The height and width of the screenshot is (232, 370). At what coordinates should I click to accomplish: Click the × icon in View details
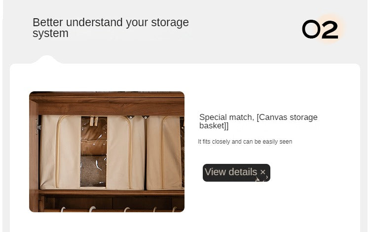[263, 172]
